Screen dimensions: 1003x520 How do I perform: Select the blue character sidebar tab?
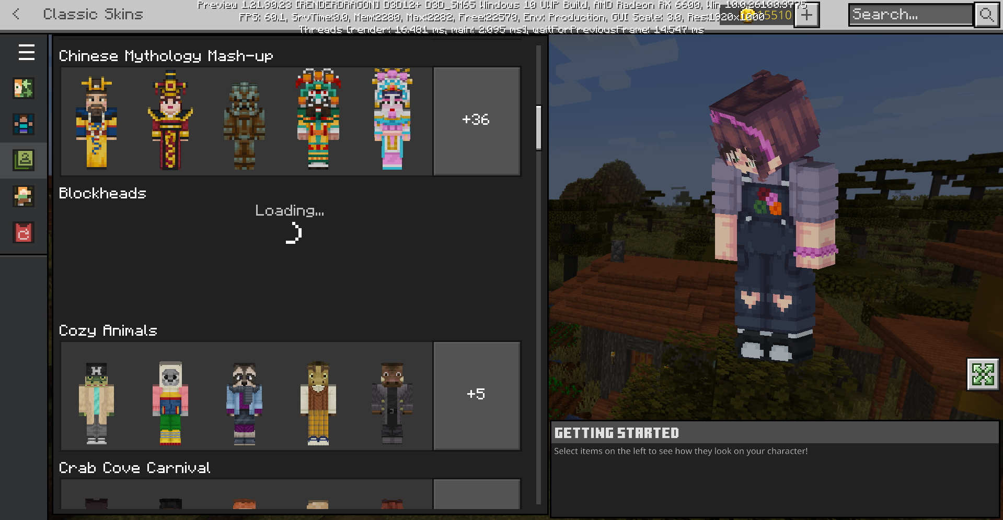coord(24,124)
